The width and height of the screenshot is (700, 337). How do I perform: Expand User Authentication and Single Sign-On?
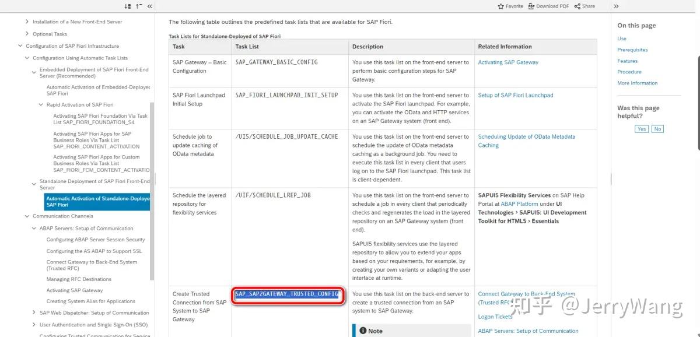click(34, 325)
